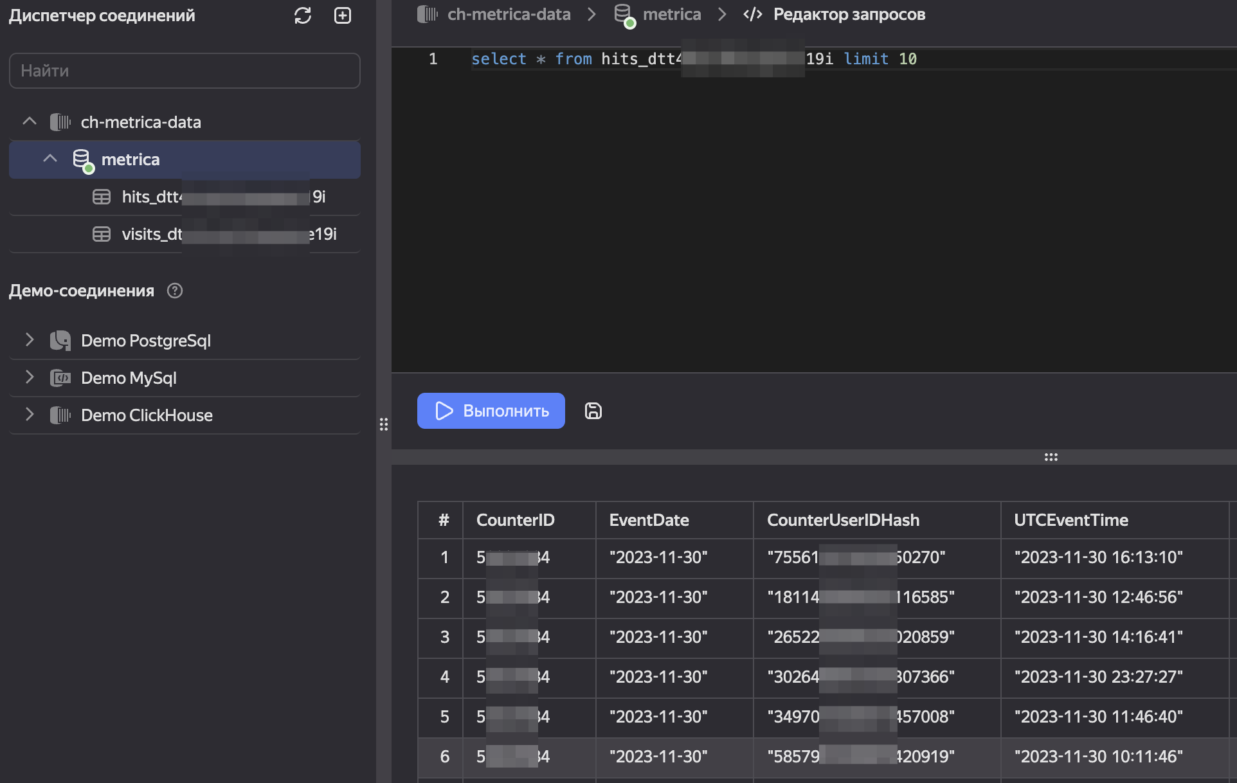
Task: Click the CounterUserIDHash column header
Action: pos(843,520)
